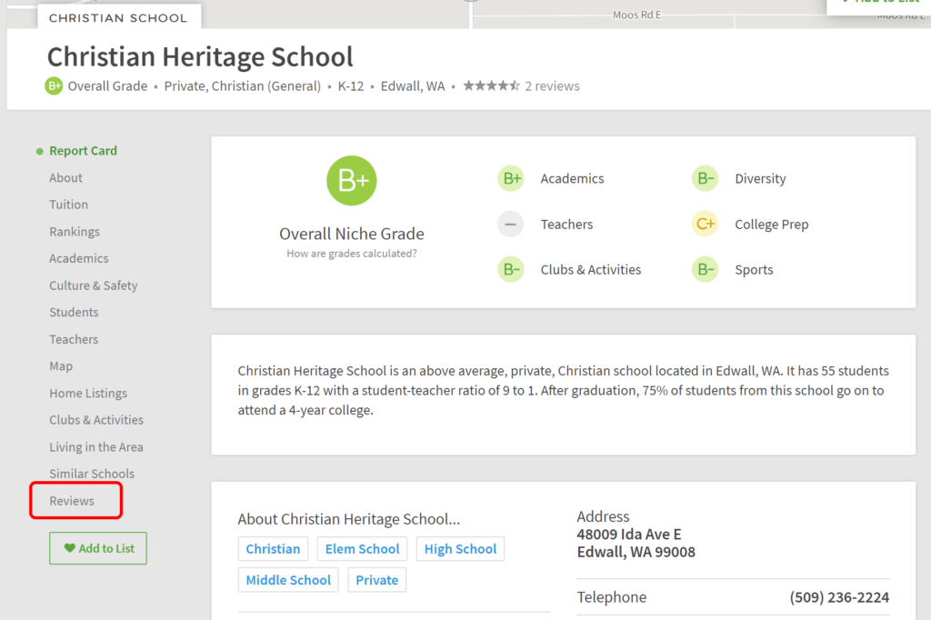Click the B+ Academics grade icon

pyautogui.click(x=511, y=178)
